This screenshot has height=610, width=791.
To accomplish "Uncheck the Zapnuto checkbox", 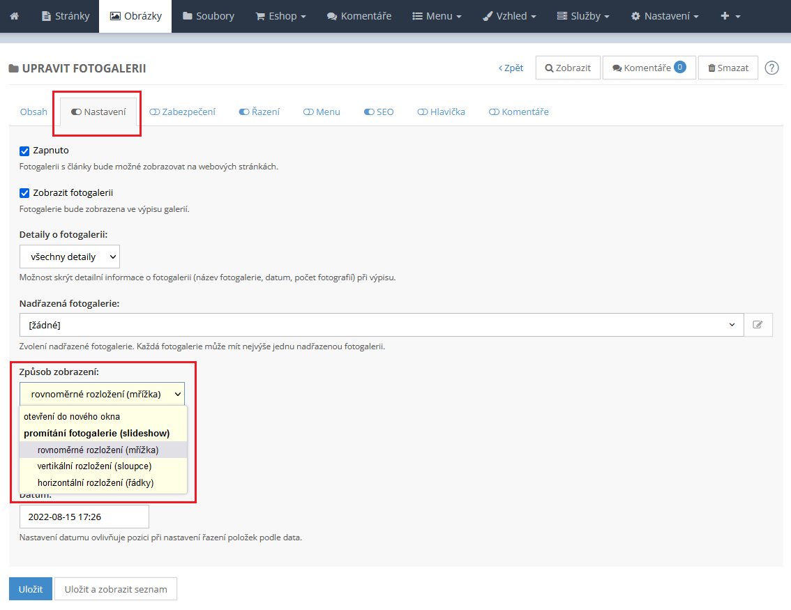I will [24, 151].
